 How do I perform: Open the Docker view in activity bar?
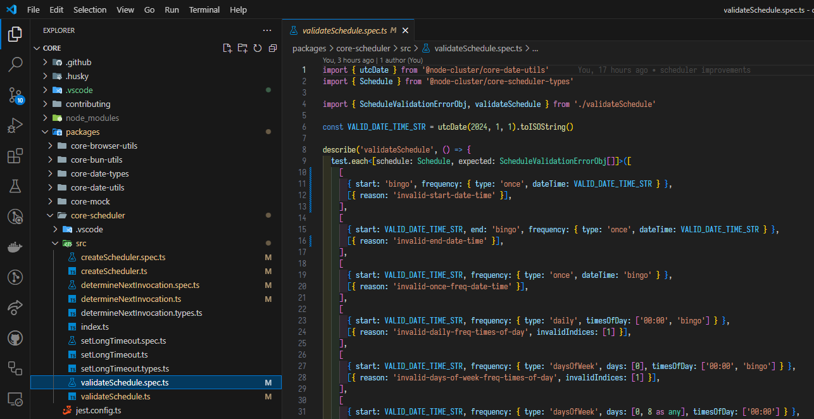pos(15,247)
